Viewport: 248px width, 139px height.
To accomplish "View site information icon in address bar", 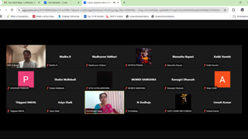I will point(19,10).
